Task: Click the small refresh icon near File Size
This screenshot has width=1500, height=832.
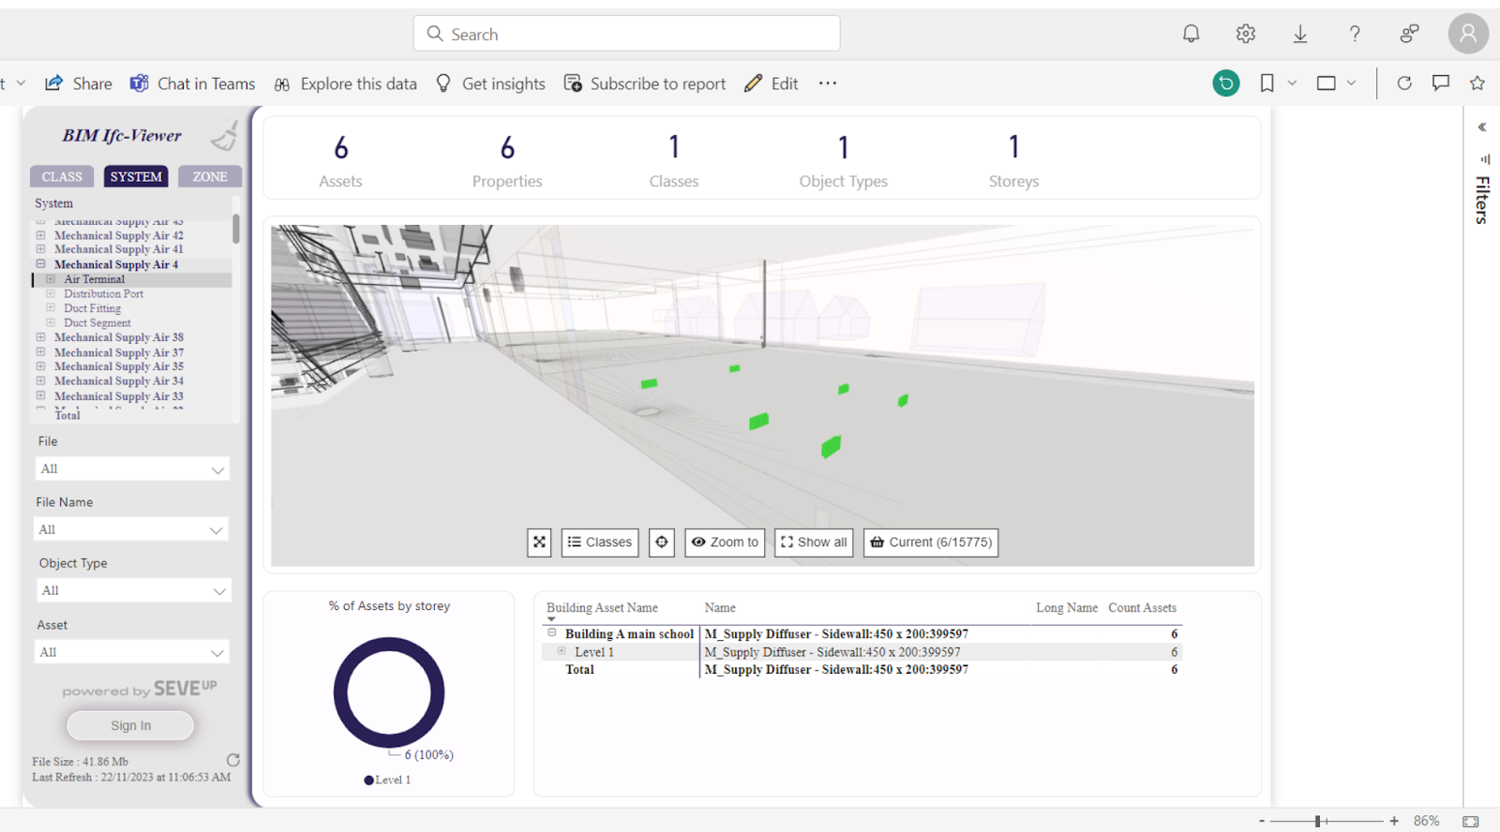Action: [x=233, y=760]
